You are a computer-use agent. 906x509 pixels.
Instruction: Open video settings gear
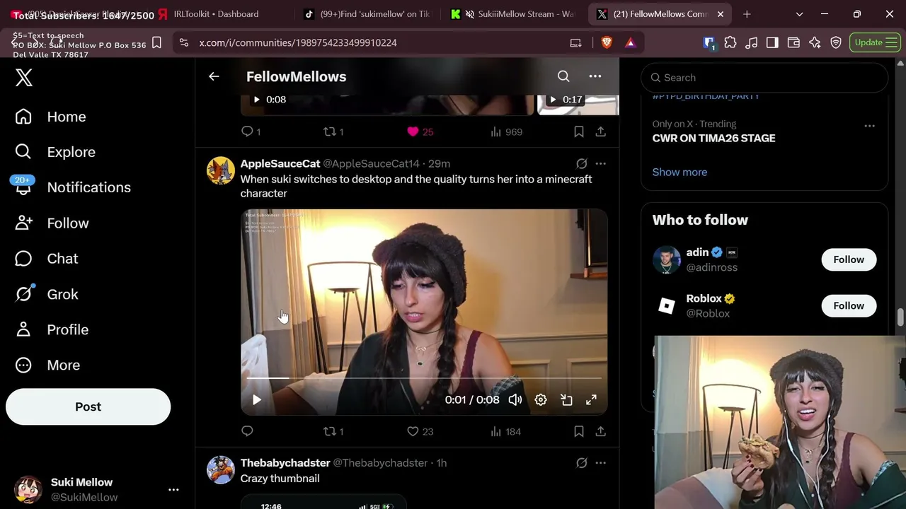pyautogui.click(x=541, y=400)
